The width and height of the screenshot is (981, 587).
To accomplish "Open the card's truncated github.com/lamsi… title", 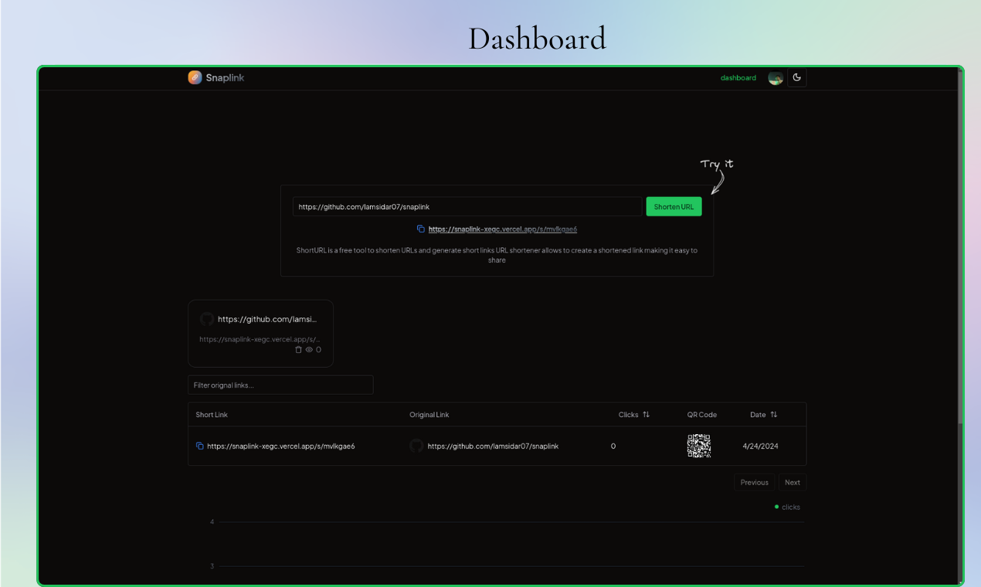I will point(267,319).
